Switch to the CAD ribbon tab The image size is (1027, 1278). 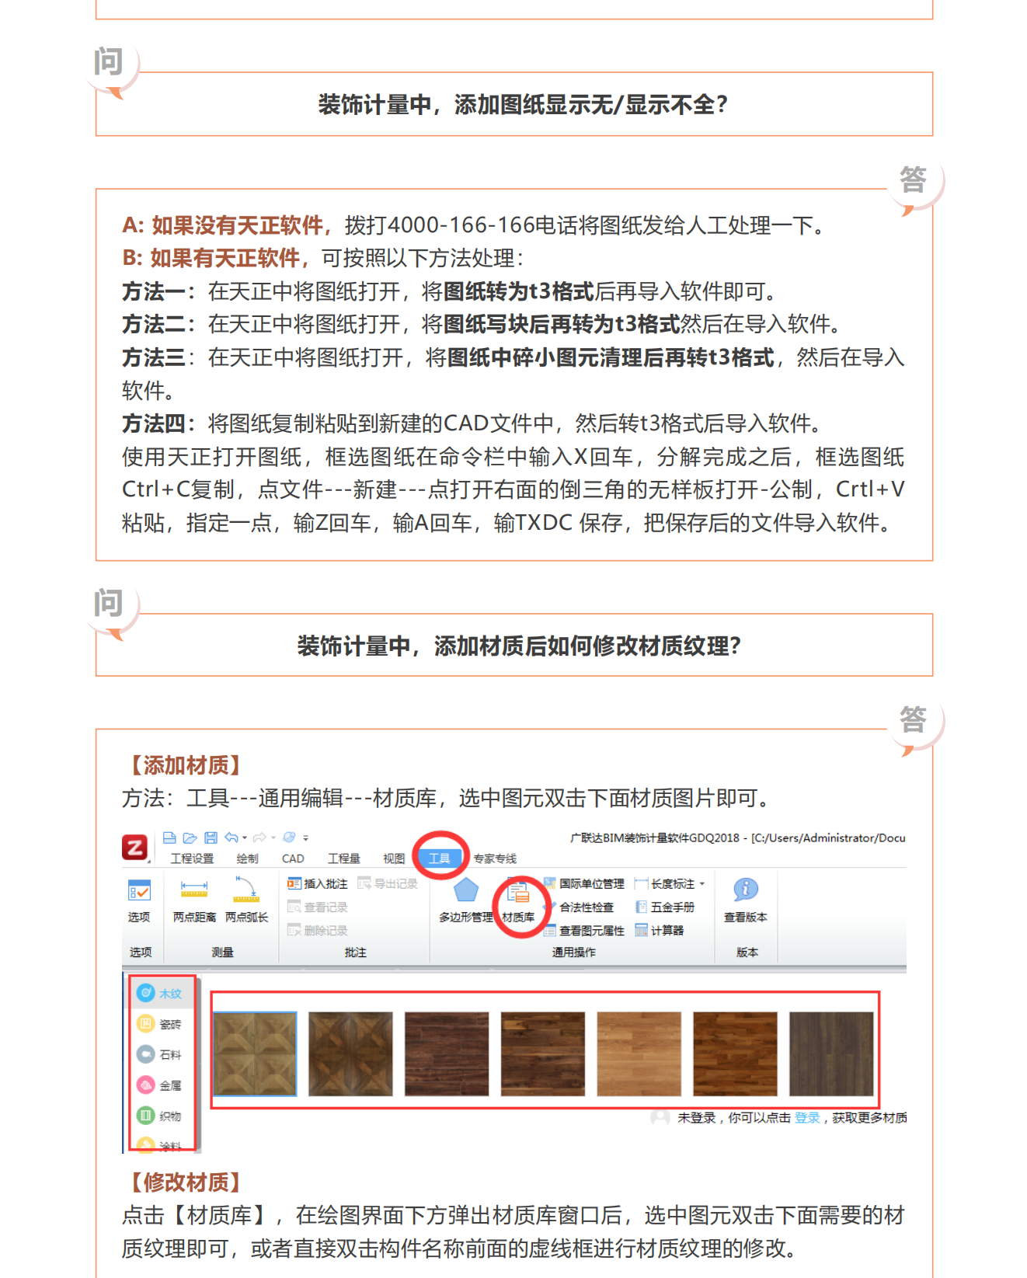click(293, 858)
